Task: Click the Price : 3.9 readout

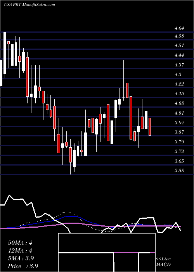Action: point(23,266)
